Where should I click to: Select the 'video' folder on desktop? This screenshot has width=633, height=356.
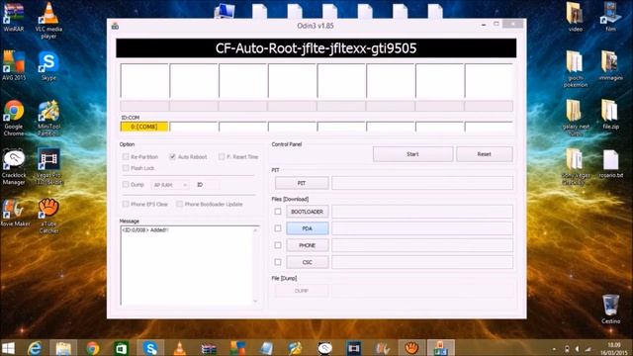tap(576, 17)
